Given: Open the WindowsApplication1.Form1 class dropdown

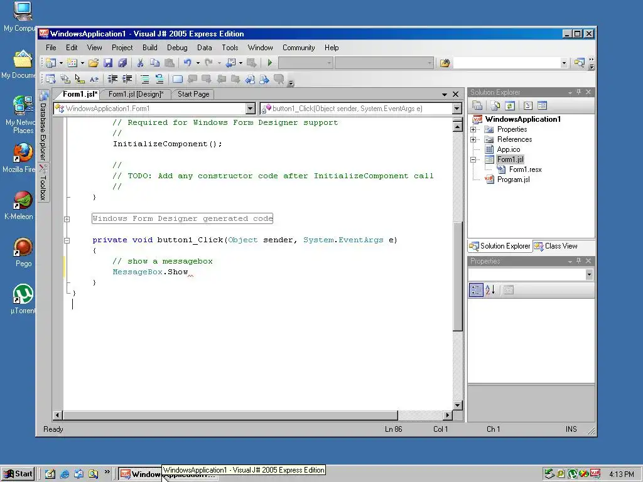Looking at the screenshot, I should point(251,109).
